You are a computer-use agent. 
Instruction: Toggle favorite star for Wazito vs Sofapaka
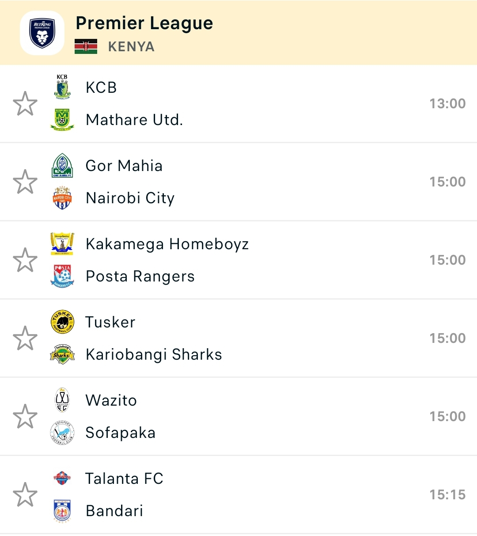click(25, 416)
